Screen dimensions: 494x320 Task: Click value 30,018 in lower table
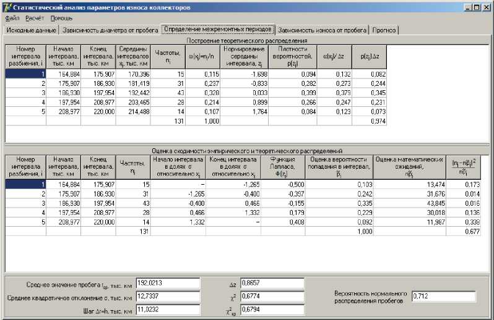410,213
